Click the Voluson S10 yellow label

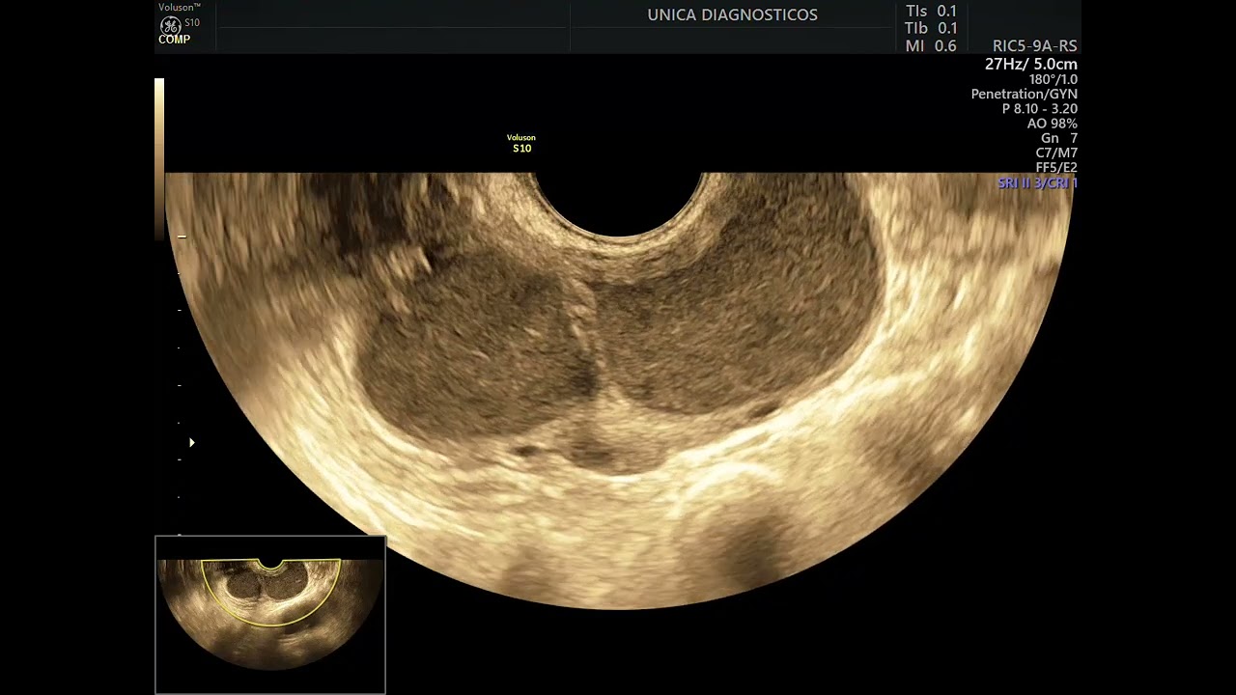point(521,144)
